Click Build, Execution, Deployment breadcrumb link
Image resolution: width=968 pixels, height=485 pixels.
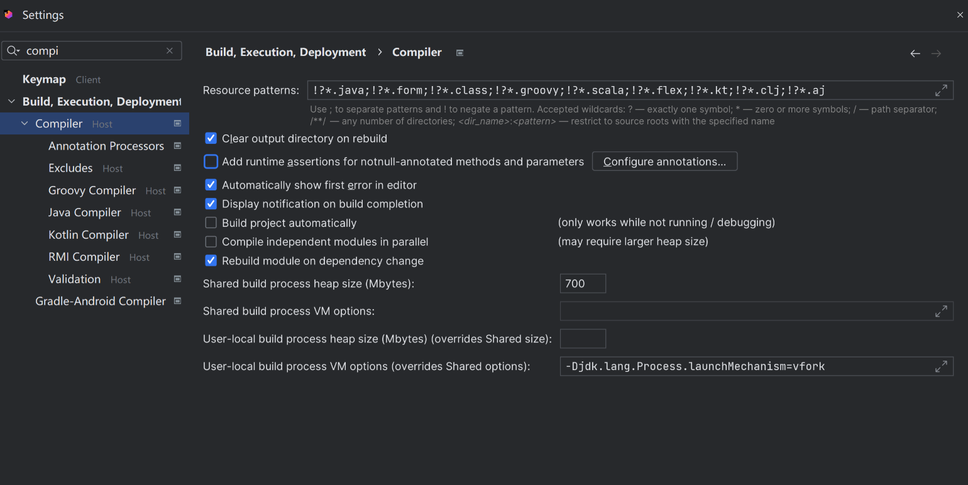tap(285, 52)
